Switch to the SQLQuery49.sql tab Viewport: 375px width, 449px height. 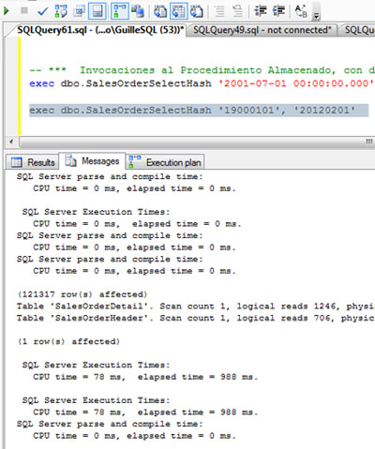[x=262, y=30]
